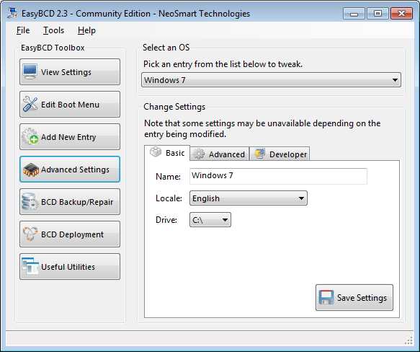Click the 'Change Settings' group label

(174, 107)
